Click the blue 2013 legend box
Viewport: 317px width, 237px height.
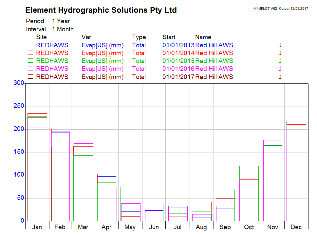click(x=30, y=45)
